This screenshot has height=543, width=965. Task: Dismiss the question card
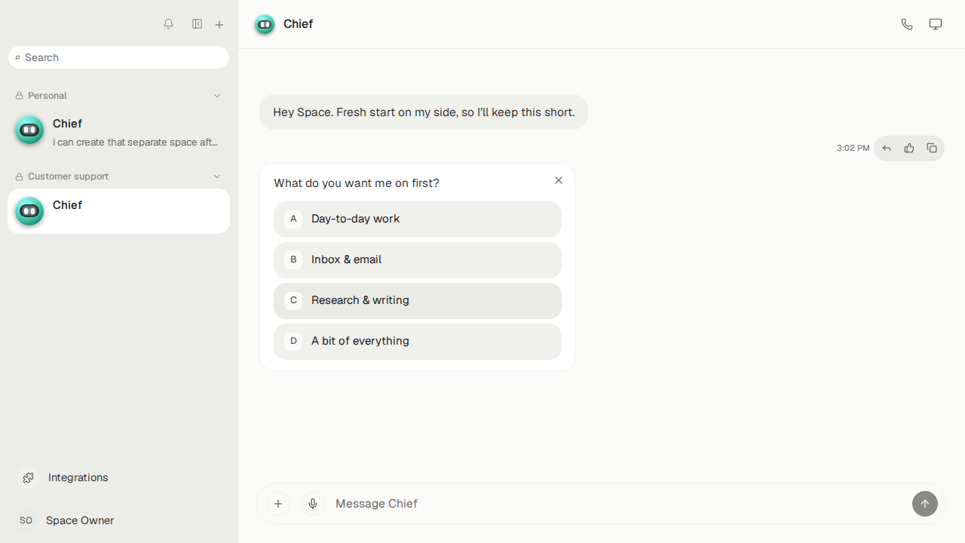pos(559,180)
